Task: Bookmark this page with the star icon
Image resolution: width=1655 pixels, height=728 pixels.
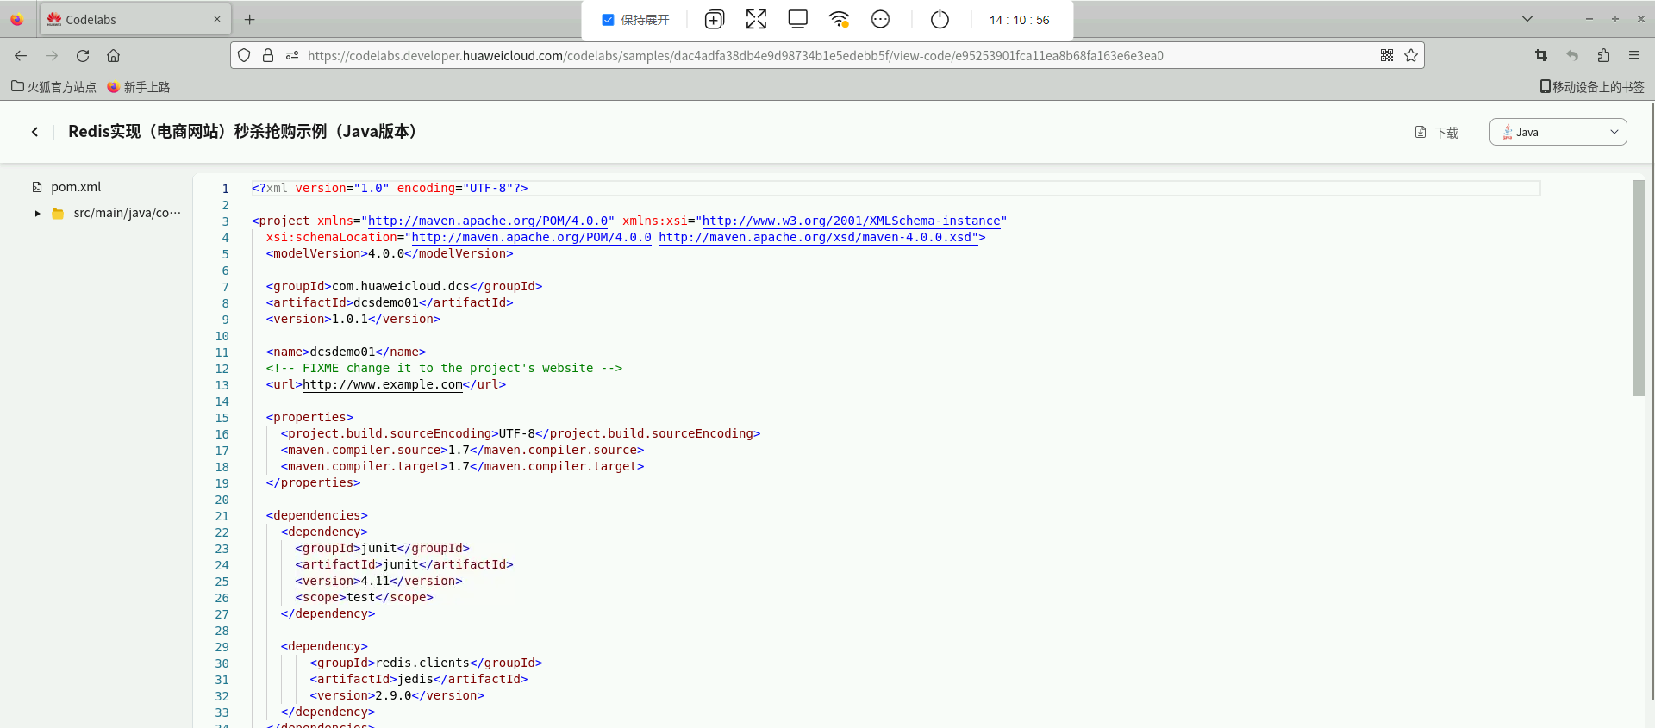Action: tap(1411, 56)
